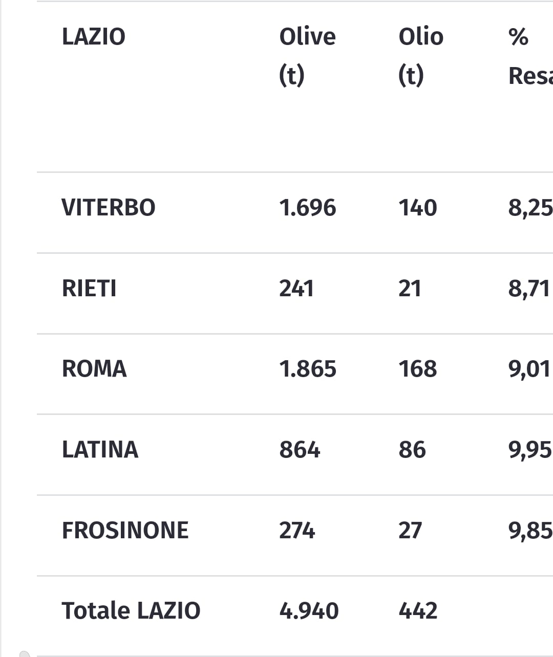553x657 pixels.
Task: Click Latina olive value 864
Action: click(x=300, y=450)
